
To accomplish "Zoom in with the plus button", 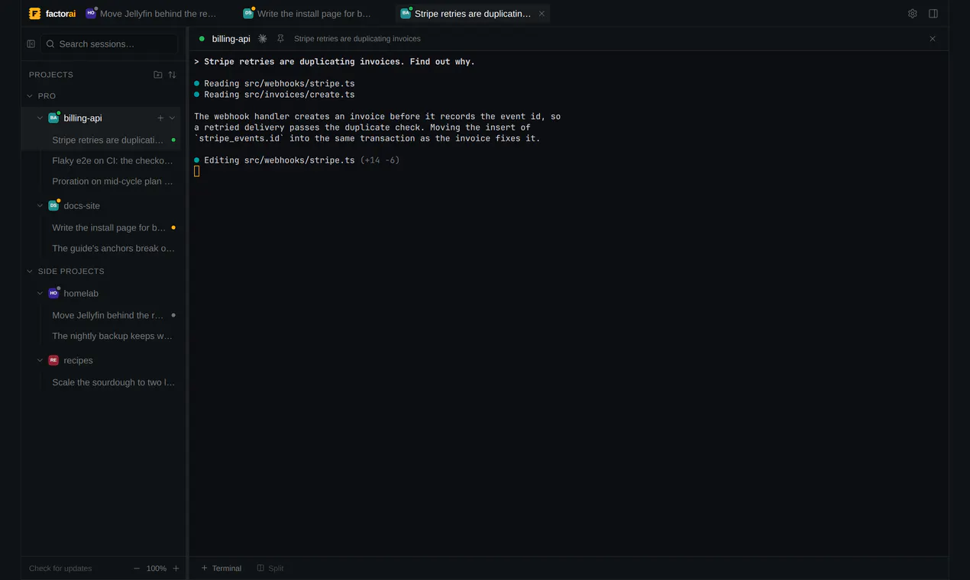I will pos(176,569).
